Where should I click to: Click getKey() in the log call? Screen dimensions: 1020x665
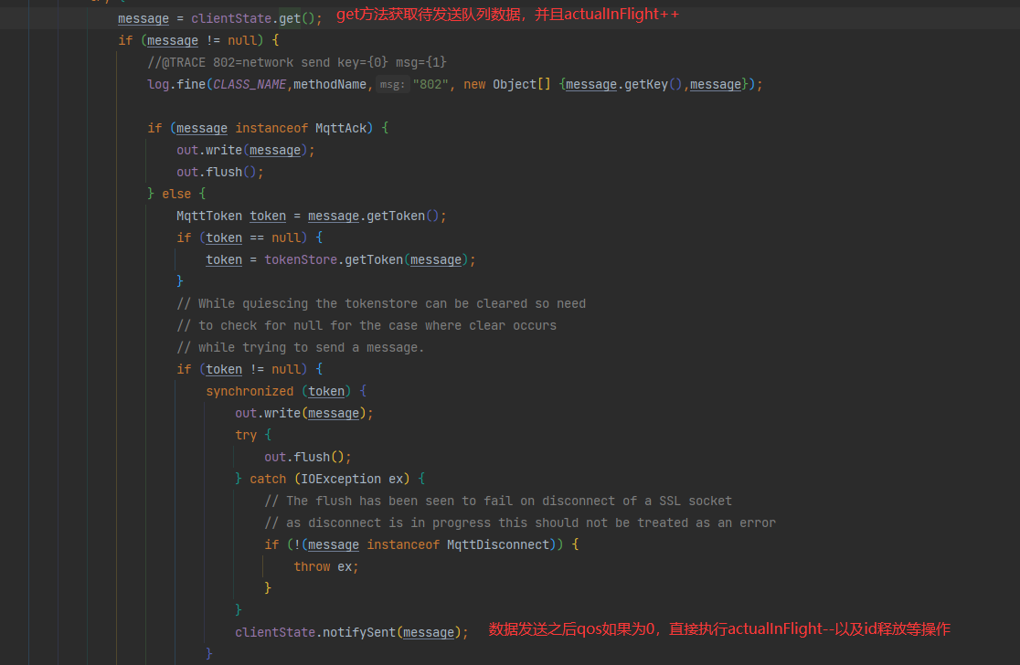[653, 85]
